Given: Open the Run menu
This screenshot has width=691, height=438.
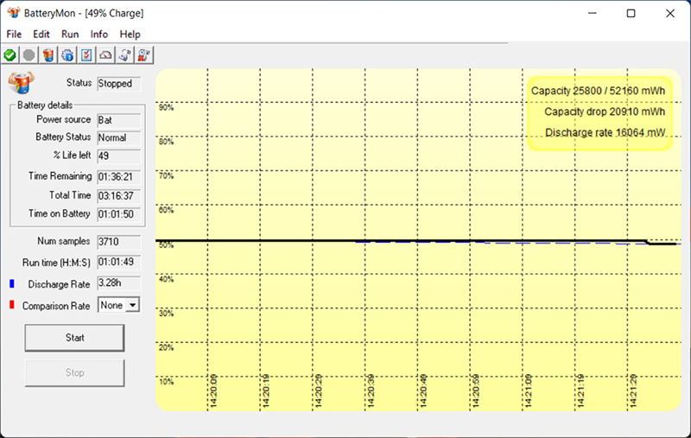Looking at the screenshot, I should pos(70,34).
